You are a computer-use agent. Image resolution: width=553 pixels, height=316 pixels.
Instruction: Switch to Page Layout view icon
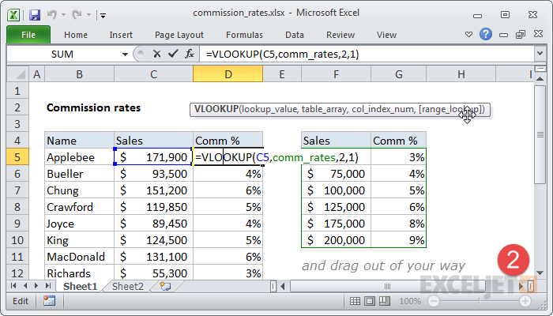tap(370, 301)
